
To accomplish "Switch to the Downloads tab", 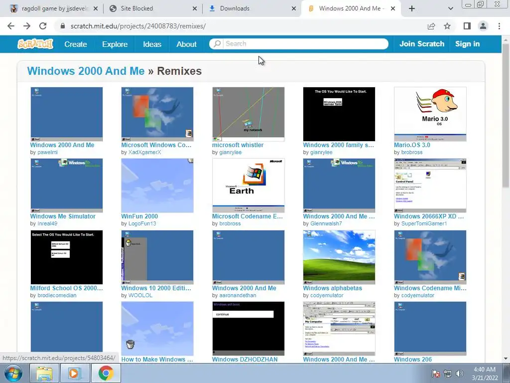I will [x=252, y=8].
